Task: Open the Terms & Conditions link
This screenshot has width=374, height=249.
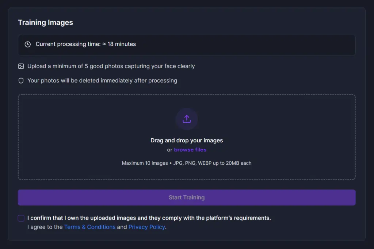Action: (x=90, y=227)
